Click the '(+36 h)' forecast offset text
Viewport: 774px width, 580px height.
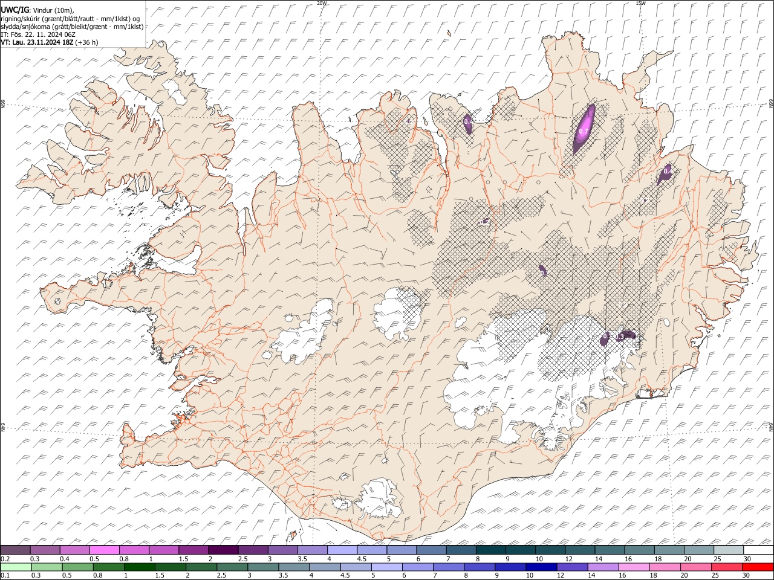[87, 42]
